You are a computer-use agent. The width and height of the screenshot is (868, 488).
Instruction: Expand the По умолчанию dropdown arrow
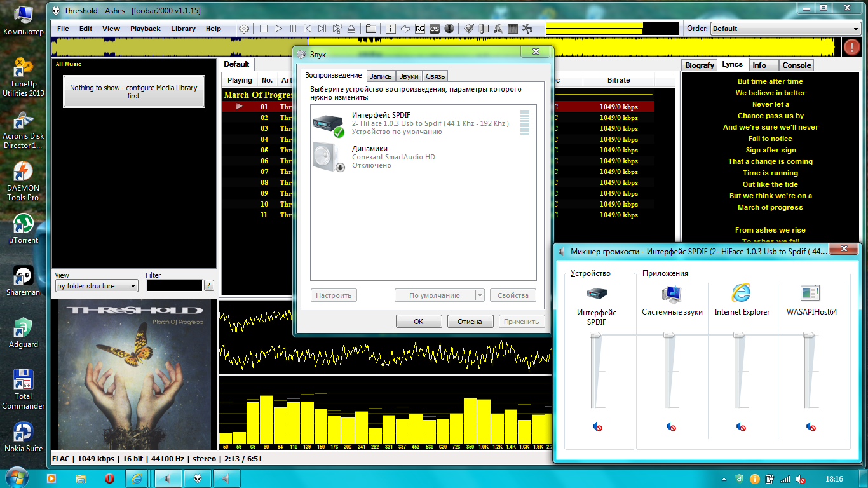pyautogui.click(x=480, y=295)
